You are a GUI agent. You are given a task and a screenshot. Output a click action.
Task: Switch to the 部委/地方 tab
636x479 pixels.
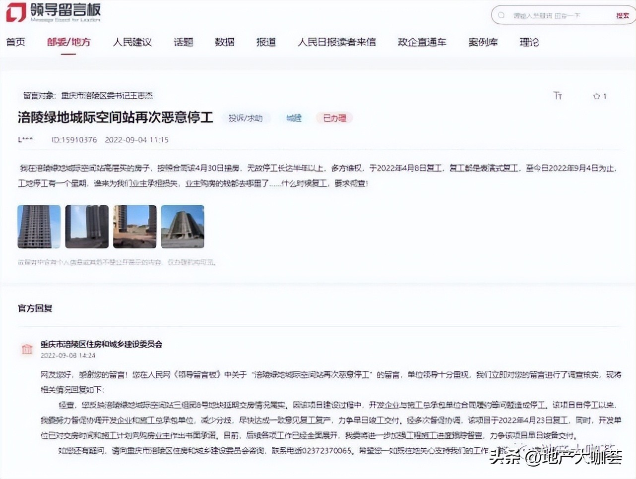click(68, 42)
